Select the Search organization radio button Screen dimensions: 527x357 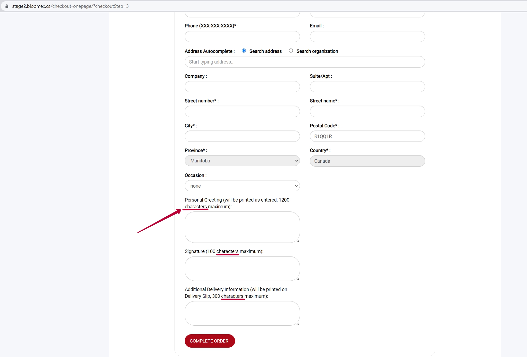tap(291, 51)
